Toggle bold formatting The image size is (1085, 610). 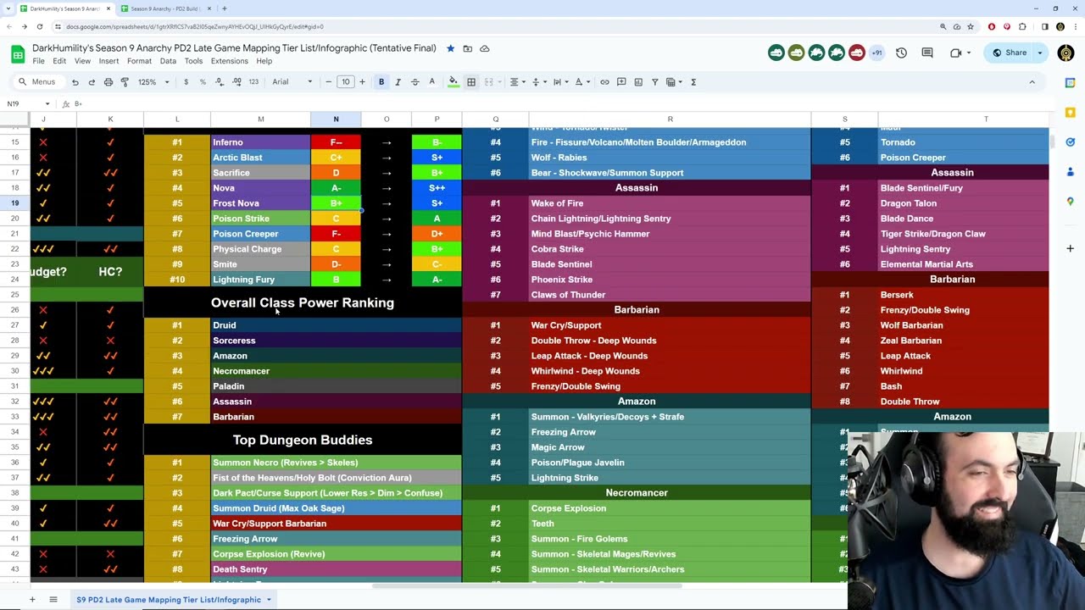pos(381,82)
